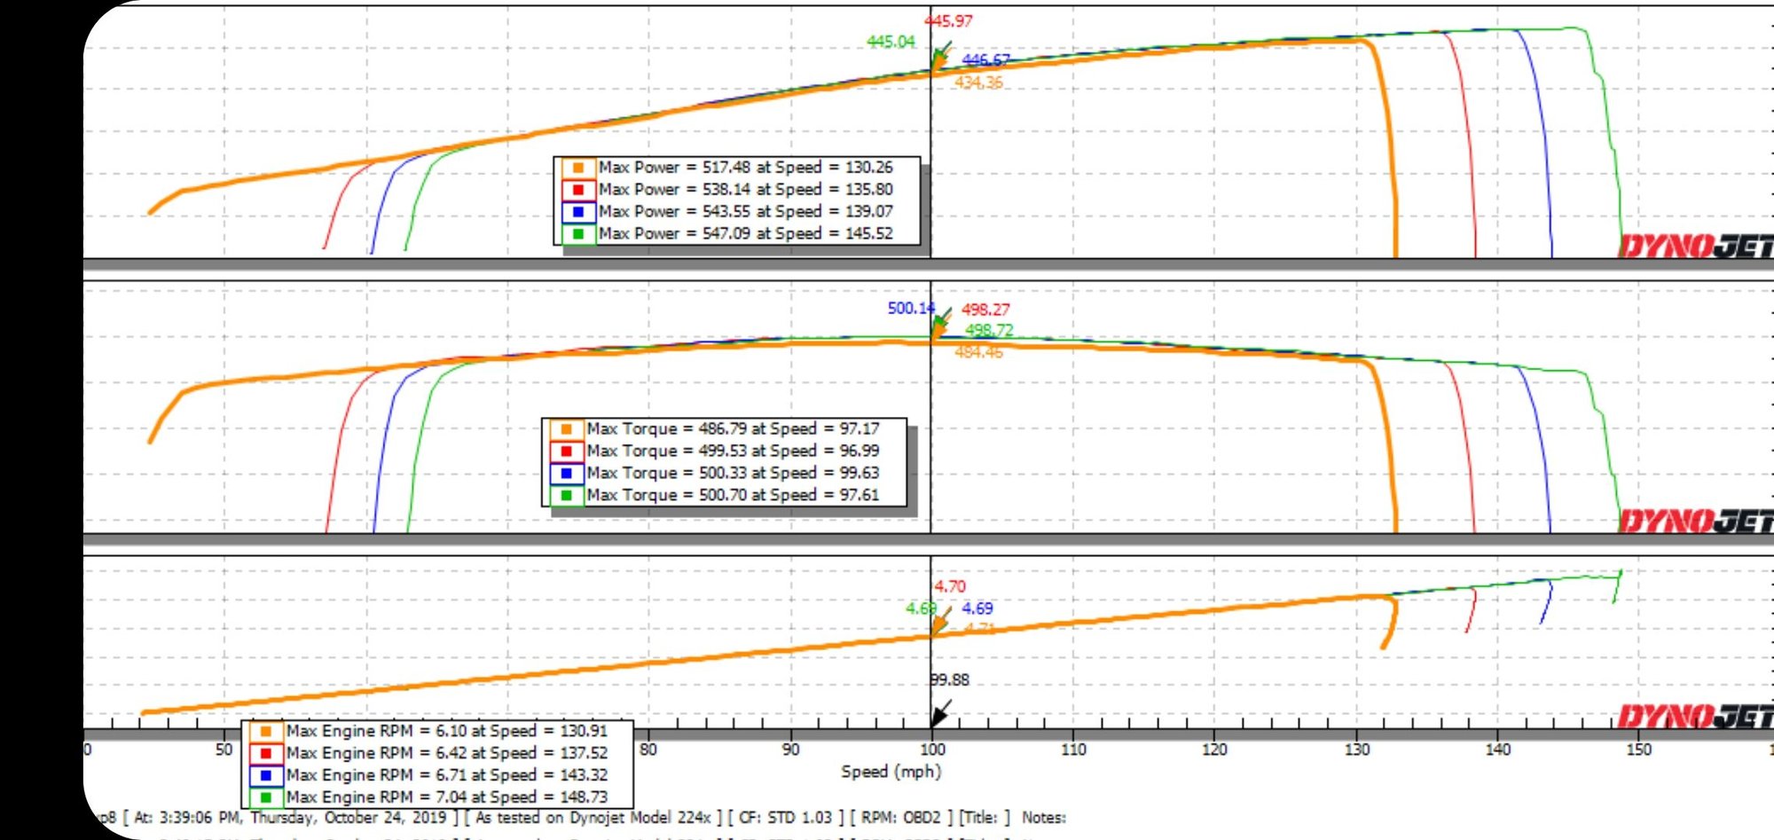Select the green Max Engine RPM 7.04 swatch
The height and width of the screenshot is (840, 1774).
265,797
